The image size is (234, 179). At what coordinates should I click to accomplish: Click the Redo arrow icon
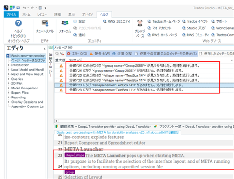point(32,8)
